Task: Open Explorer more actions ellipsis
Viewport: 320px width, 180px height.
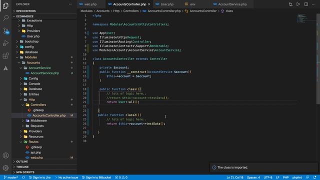Action: tap(70, 4)
